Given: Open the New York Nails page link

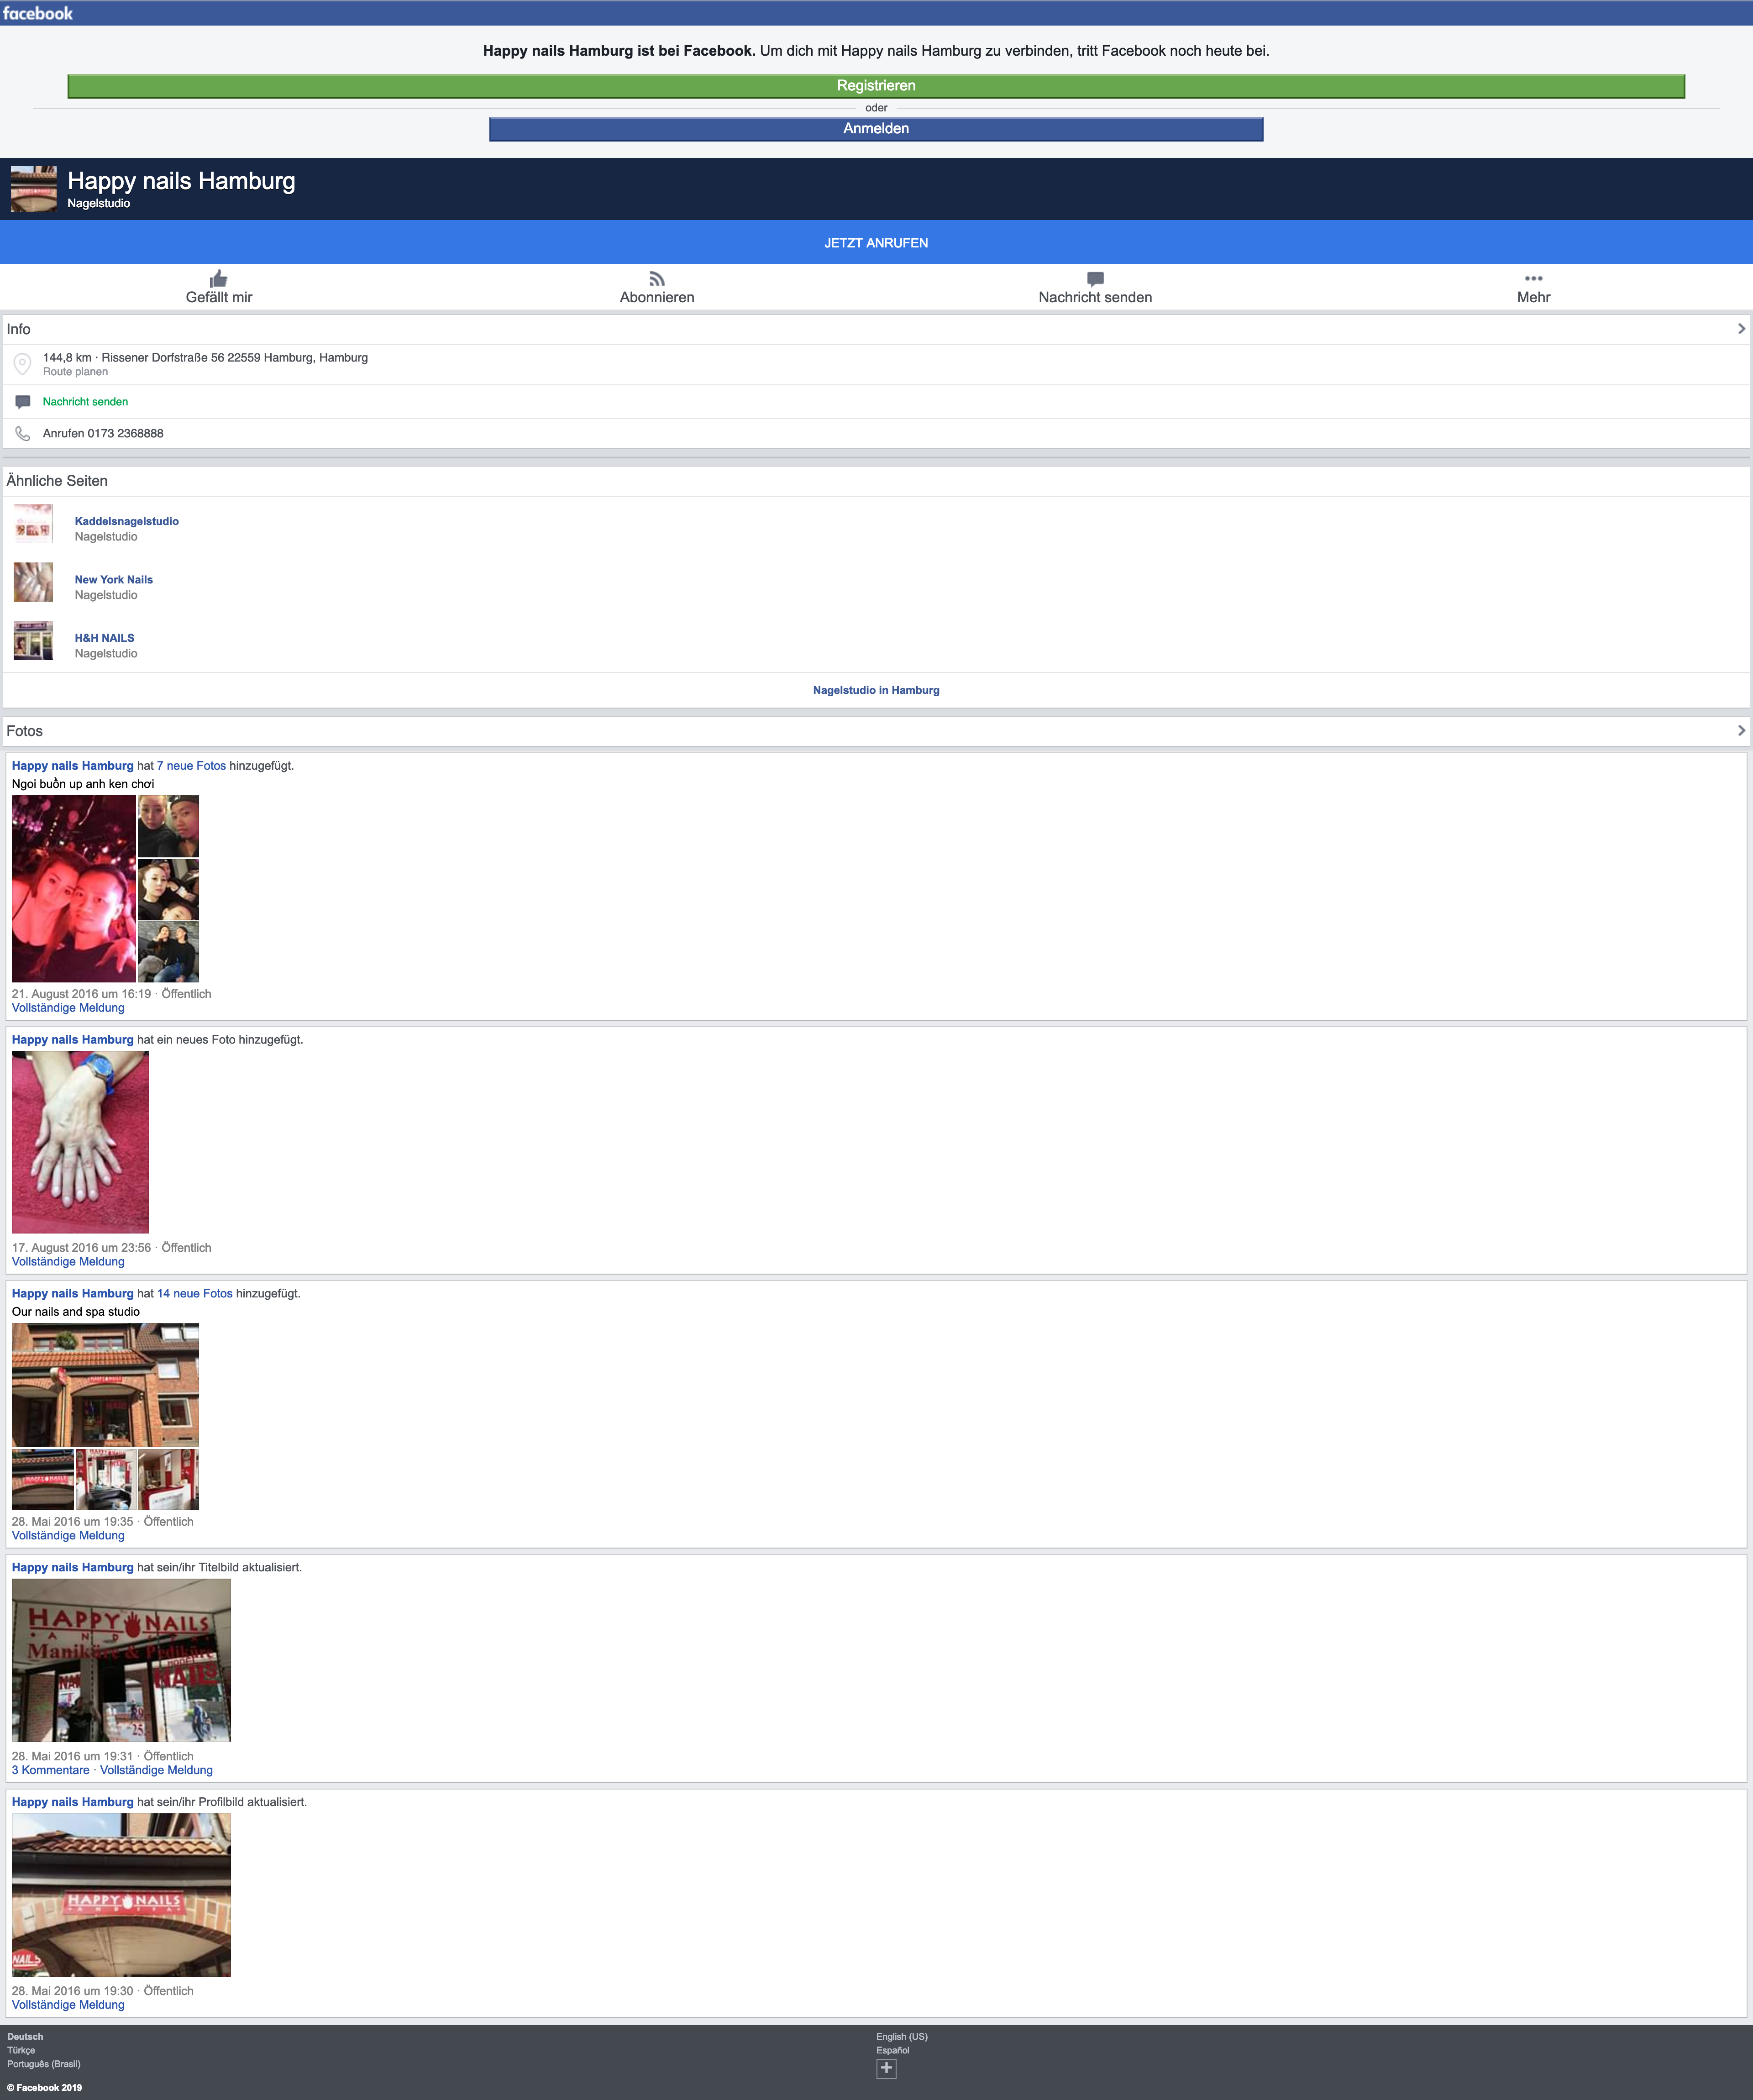Looking at the screenshot, I should pos(114,580).
